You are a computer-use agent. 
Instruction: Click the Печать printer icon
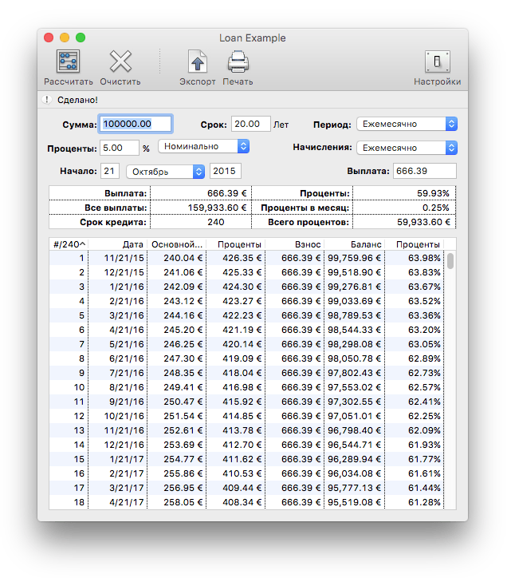238,62
